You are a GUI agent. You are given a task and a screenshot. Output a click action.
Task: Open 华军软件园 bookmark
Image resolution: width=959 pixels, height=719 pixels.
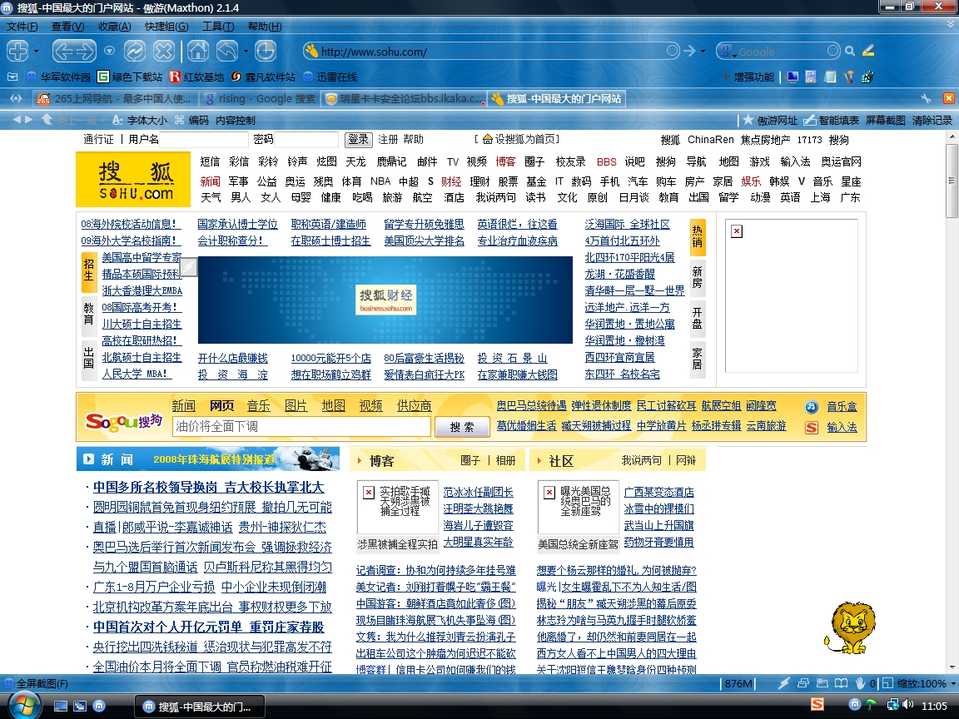(59, 77)
